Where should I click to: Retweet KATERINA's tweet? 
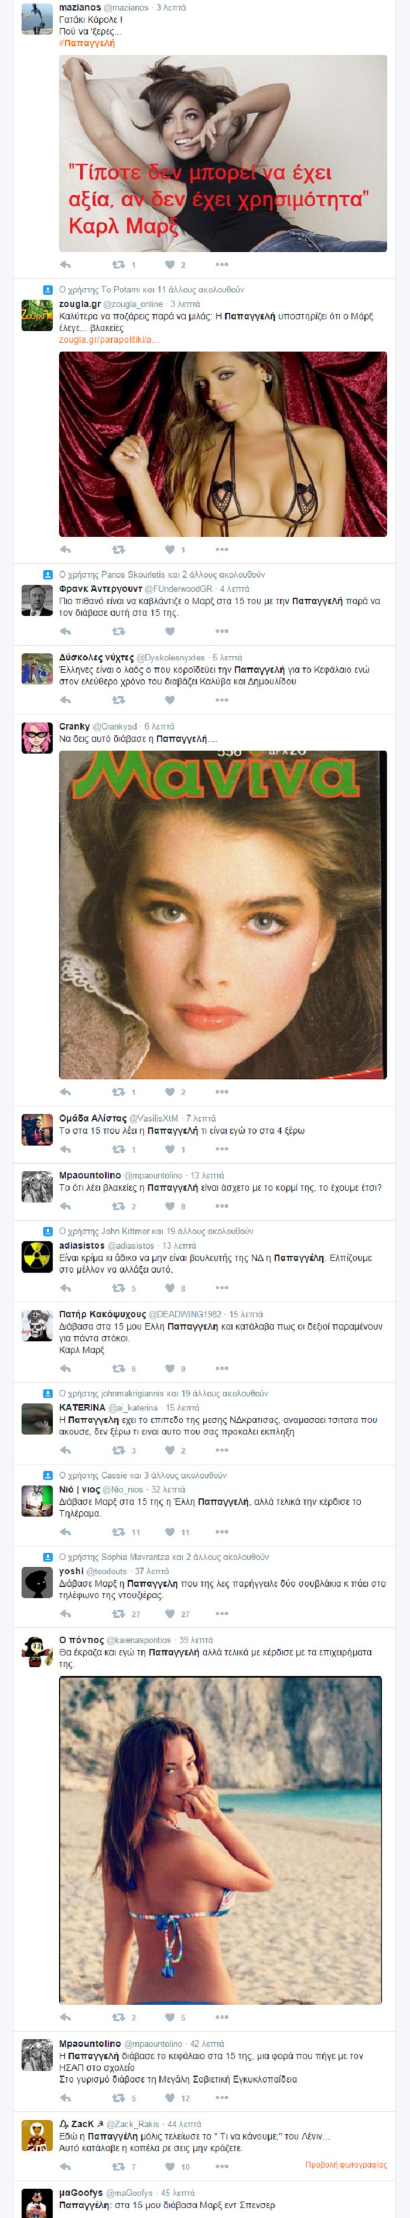click(119, 1451)
